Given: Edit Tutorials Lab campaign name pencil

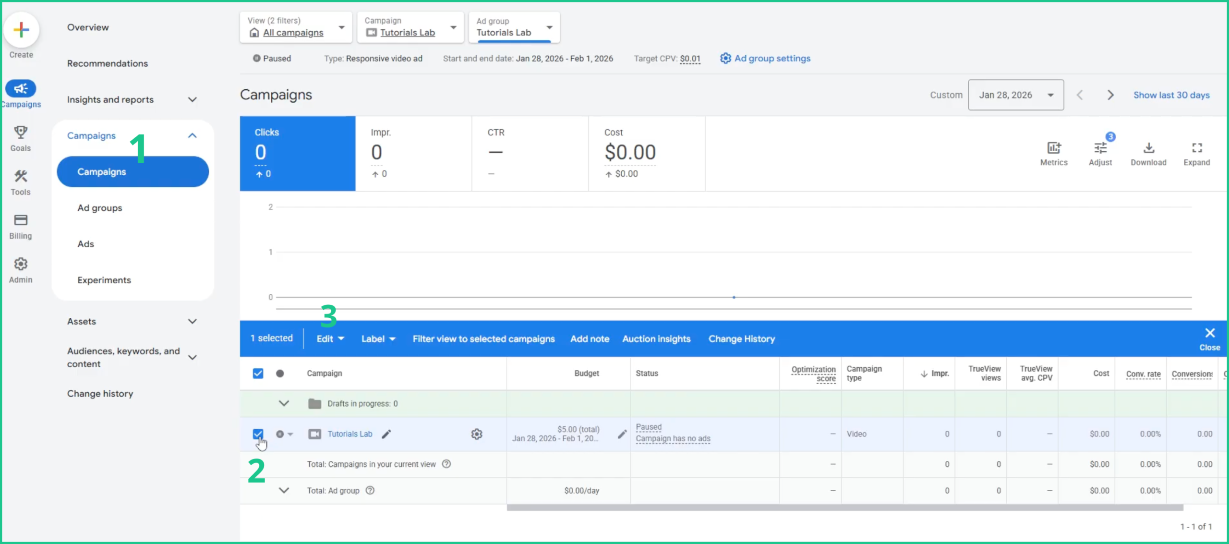Looking at the screenshot, I should (x=386, y=434).
